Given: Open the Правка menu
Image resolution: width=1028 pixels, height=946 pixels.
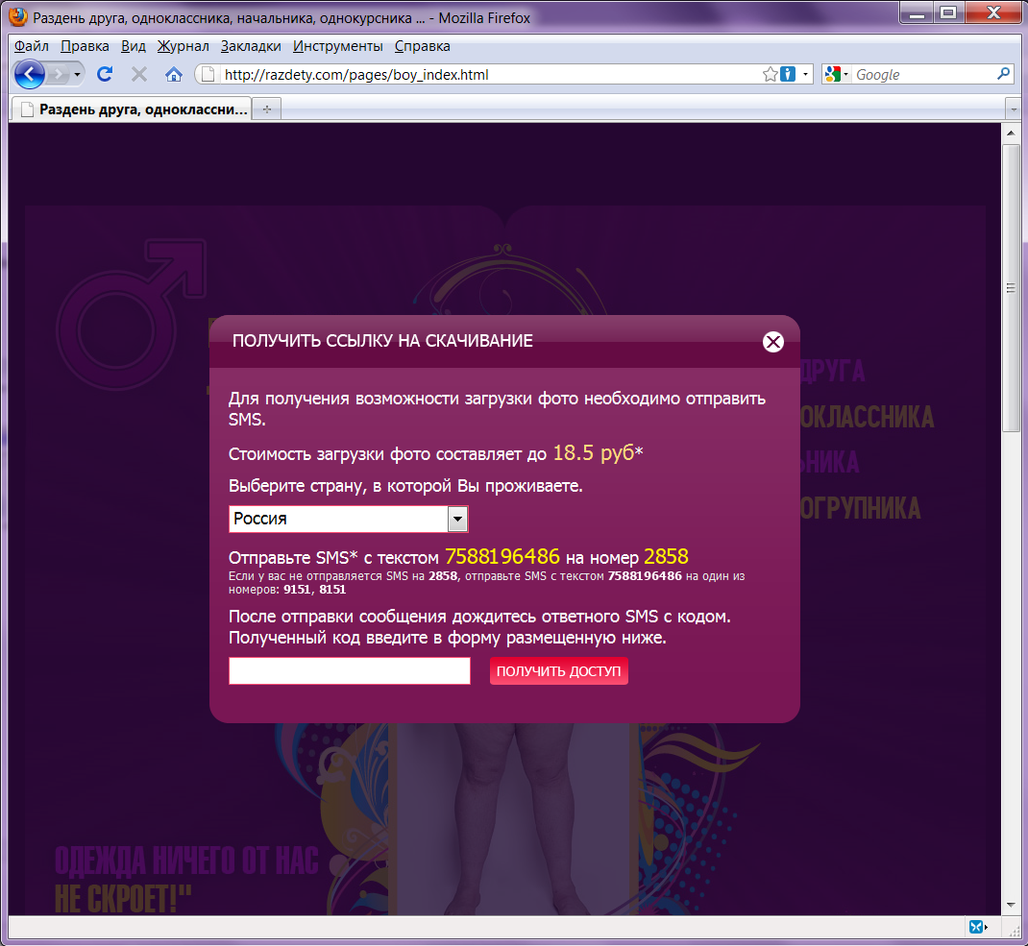Looking at the screenshot, I should coord(85,46).
